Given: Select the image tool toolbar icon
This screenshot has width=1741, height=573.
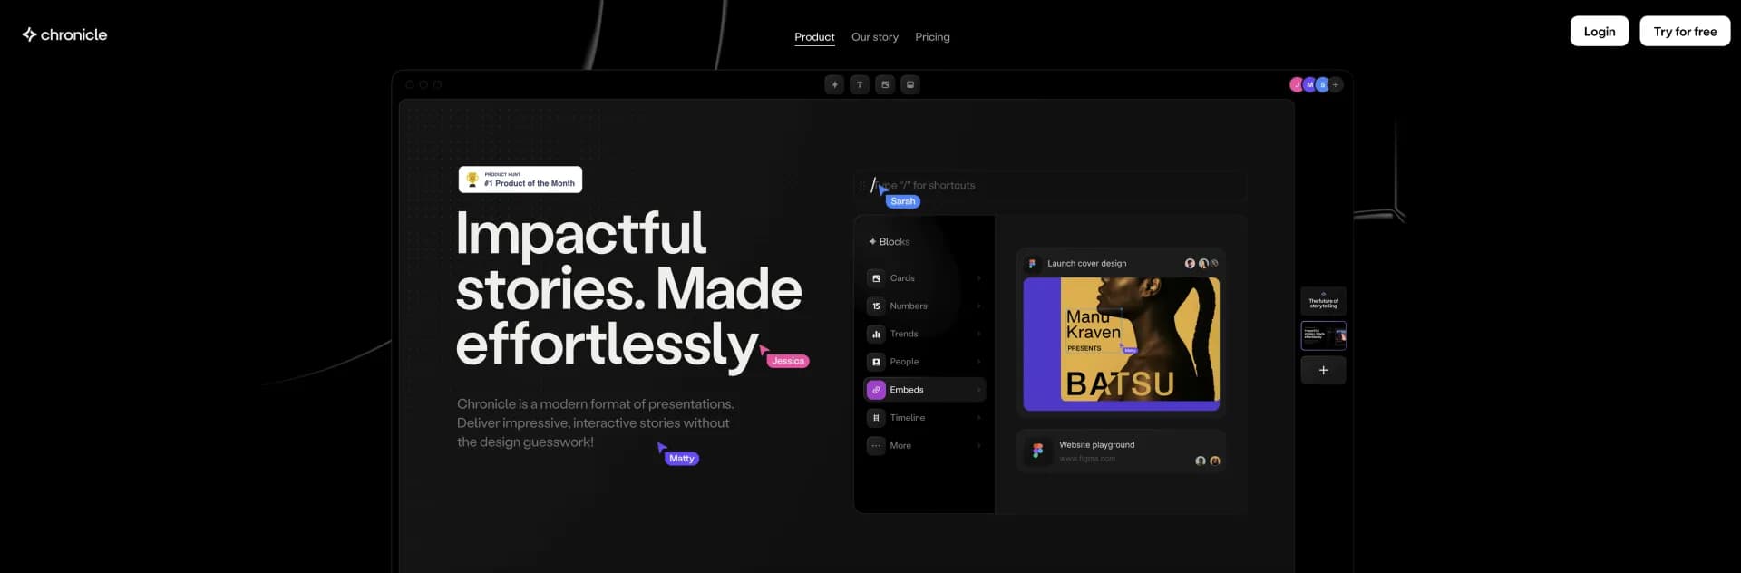Looking at the screenshot, I should tap(885, 84).
